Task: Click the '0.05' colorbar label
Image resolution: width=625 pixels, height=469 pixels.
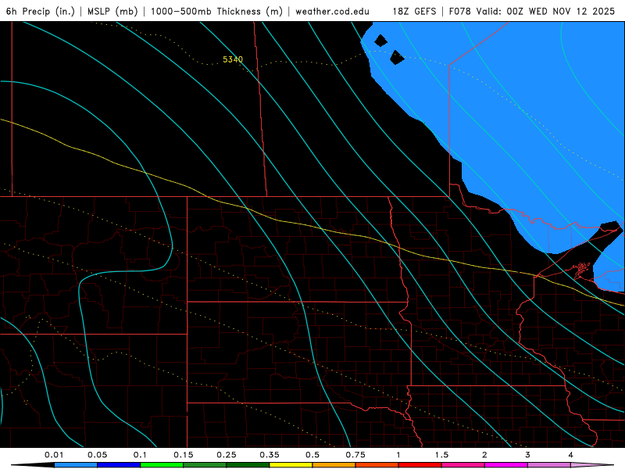Action: point(97,455)
